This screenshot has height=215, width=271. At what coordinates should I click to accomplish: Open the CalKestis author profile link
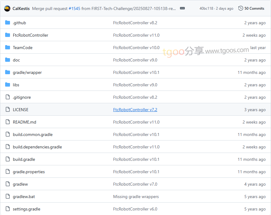tap(21, 8)
